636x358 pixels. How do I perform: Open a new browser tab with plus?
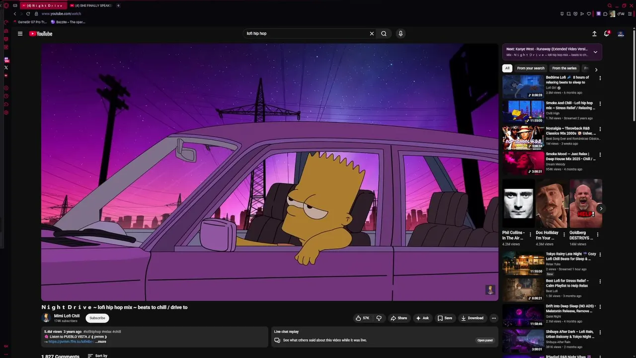pos(118,5)
